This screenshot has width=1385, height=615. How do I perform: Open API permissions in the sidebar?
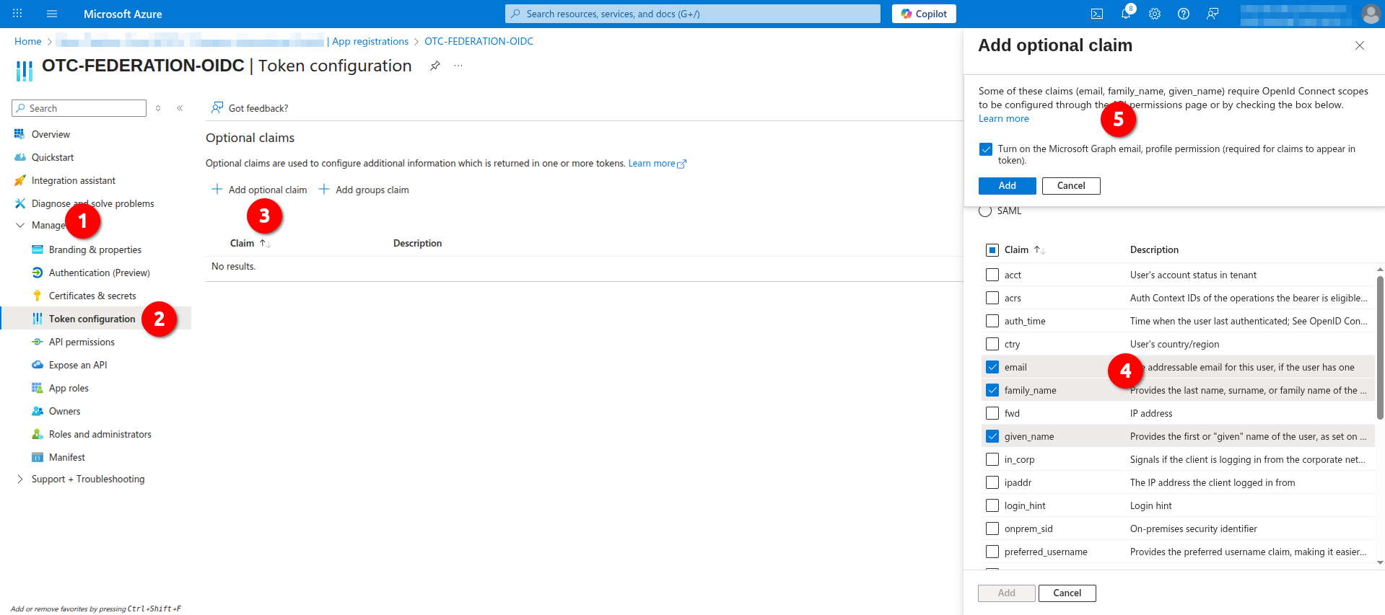point(82,342)
